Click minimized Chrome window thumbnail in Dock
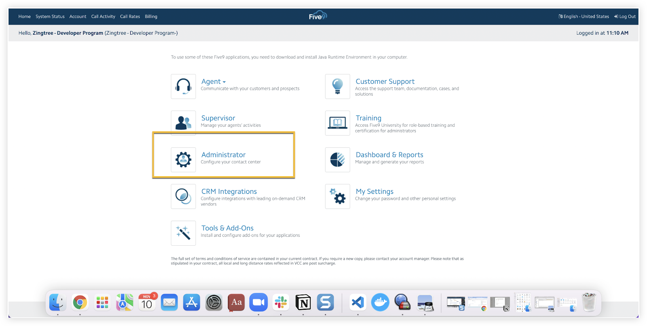The height and width of the screenshot is (326, 647). (478, 303)
